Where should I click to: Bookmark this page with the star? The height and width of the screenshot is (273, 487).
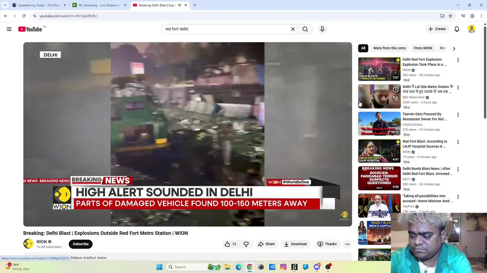point(450,16)
